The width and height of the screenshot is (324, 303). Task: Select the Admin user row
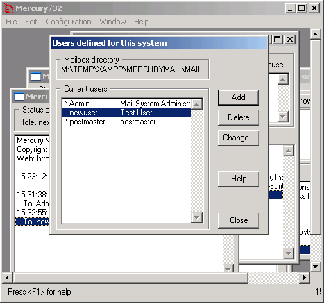(127, 104)
